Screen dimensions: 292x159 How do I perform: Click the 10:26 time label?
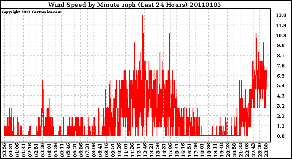120,151
